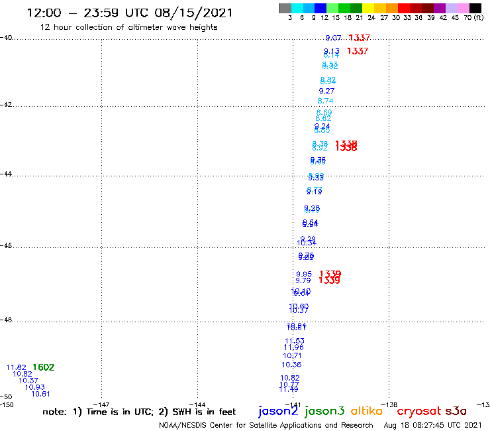Screen dimensions: 490x431
Task: Select the black legend swatch above 70 ft
Action: tap(475, 8)
